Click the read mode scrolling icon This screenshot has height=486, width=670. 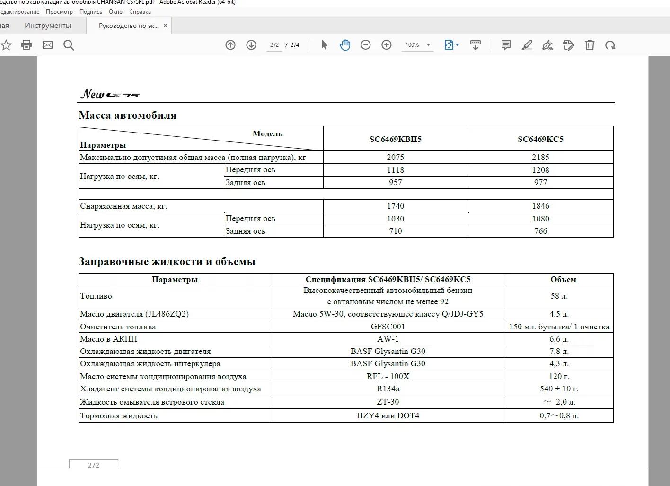click(476, 45)
